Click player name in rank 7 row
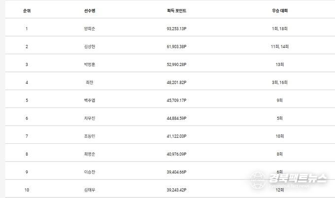This screenshot has height=198, width=335. [x=89, y=135]
